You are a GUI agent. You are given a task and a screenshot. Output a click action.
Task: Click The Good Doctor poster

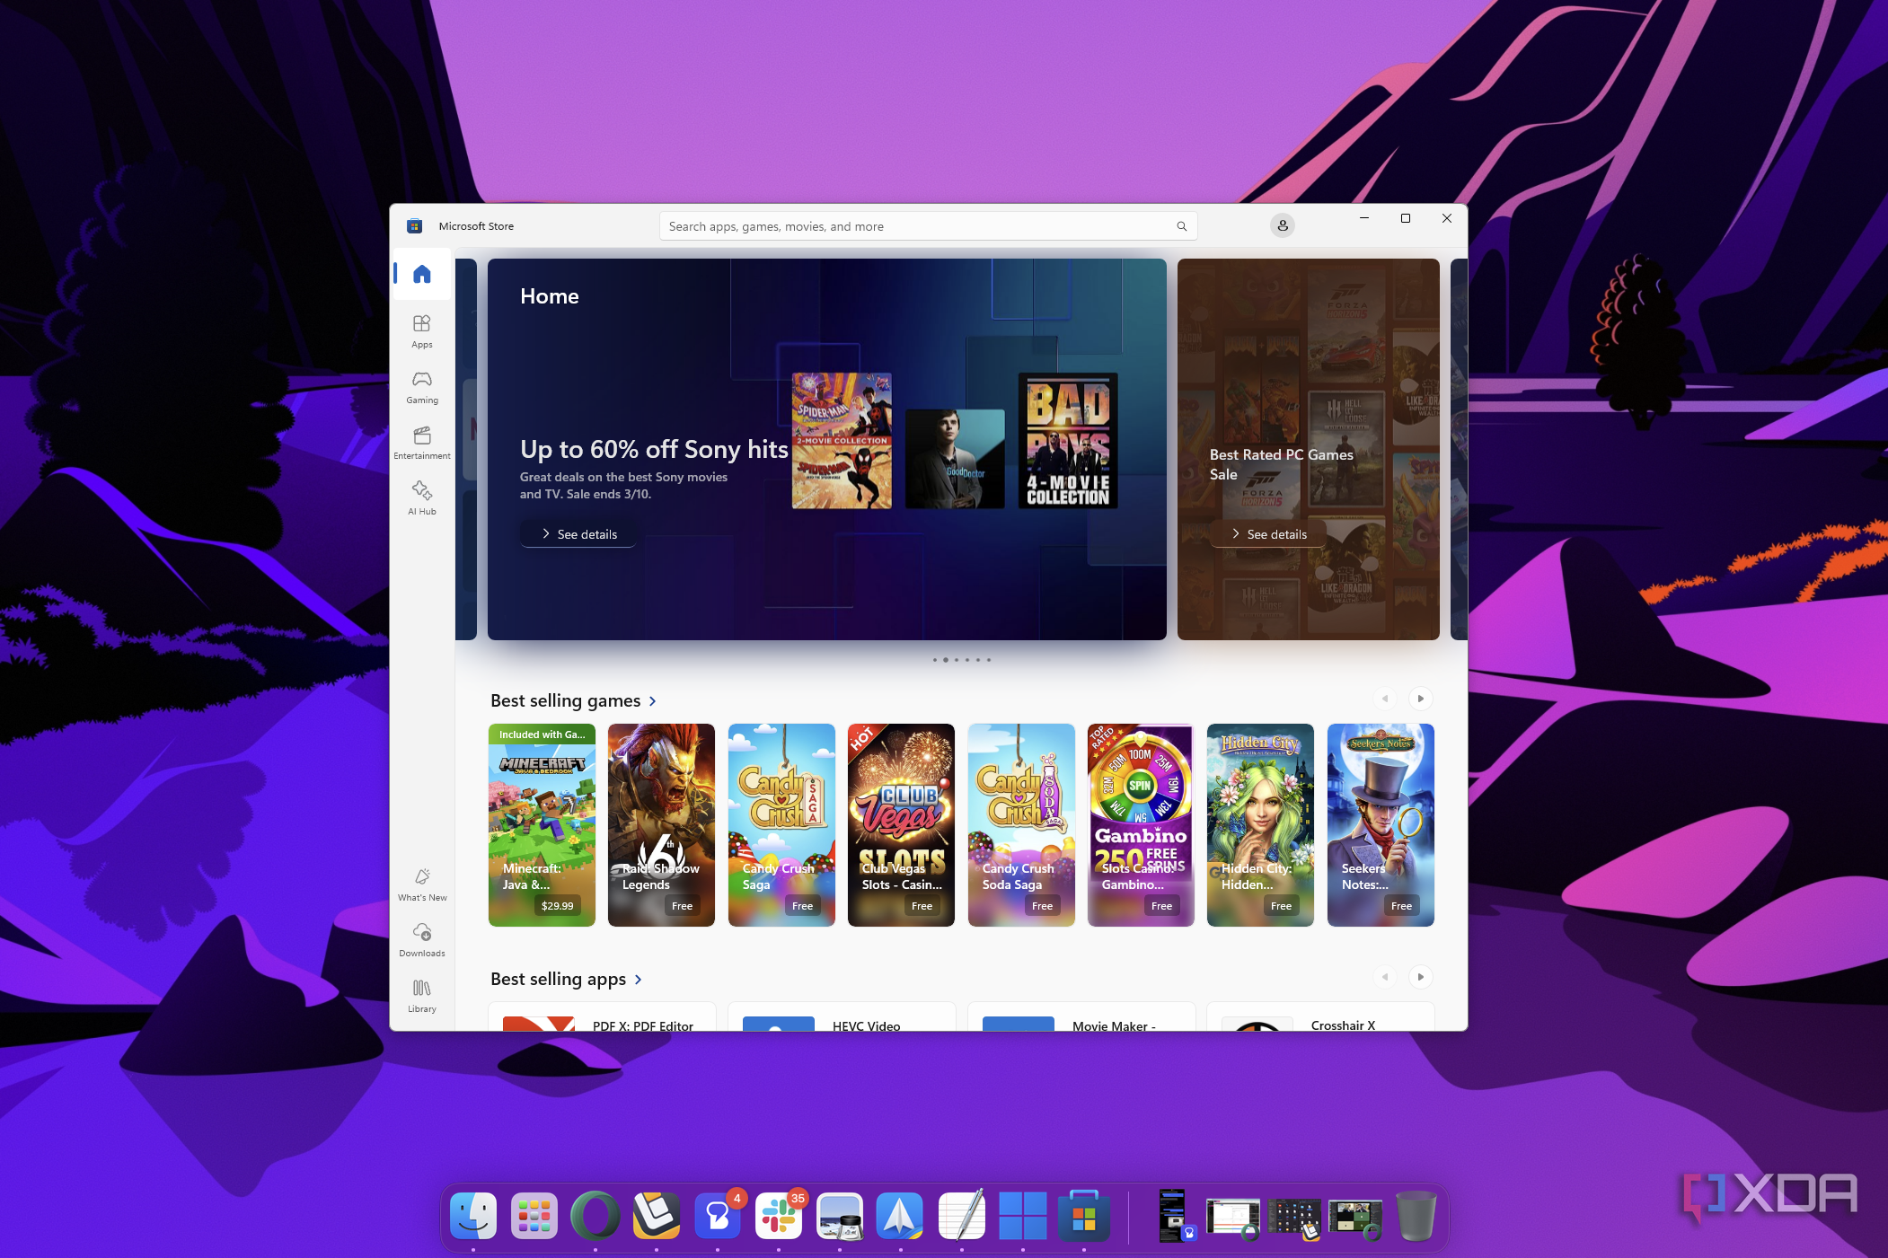coord(955,459)
